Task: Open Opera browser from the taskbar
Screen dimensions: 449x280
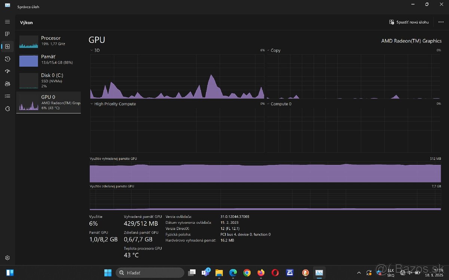Action: pos(275,273)
